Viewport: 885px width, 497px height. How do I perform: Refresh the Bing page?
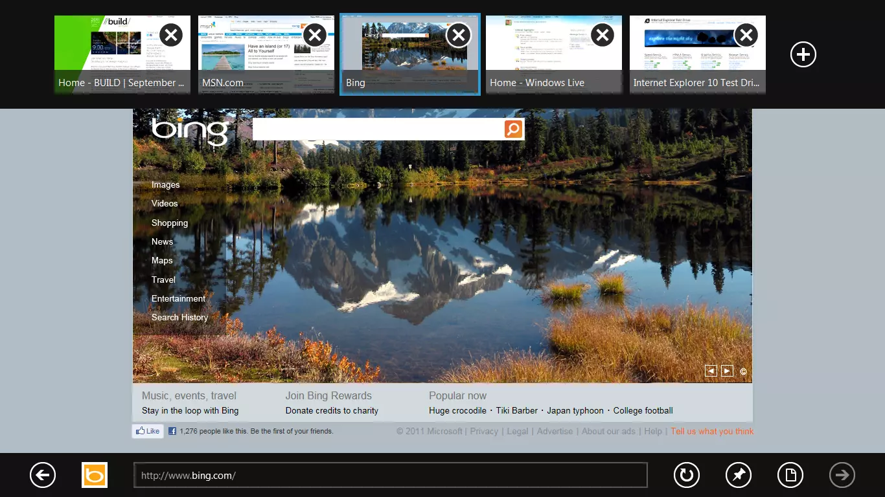[686, 474]
